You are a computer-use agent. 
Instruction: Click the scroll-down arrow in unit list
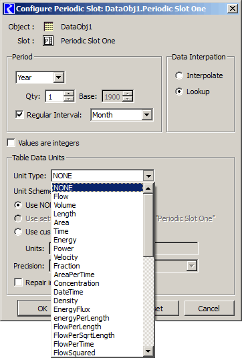(148, 351)
